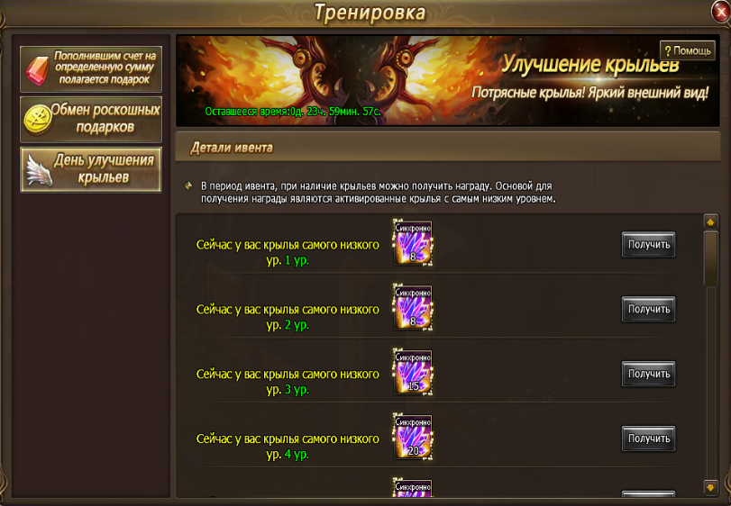Claim the level 1 wings reward
Screen dimensions: 731x506
tap(648, 244)
